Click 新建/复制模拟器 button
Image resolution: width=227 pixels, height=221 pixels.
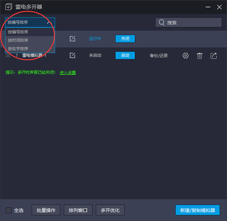197,210
